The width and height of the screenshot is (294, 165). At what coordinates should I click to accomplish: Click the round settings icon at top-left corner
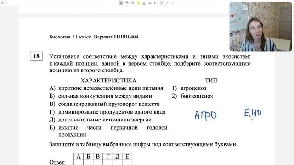3,3
